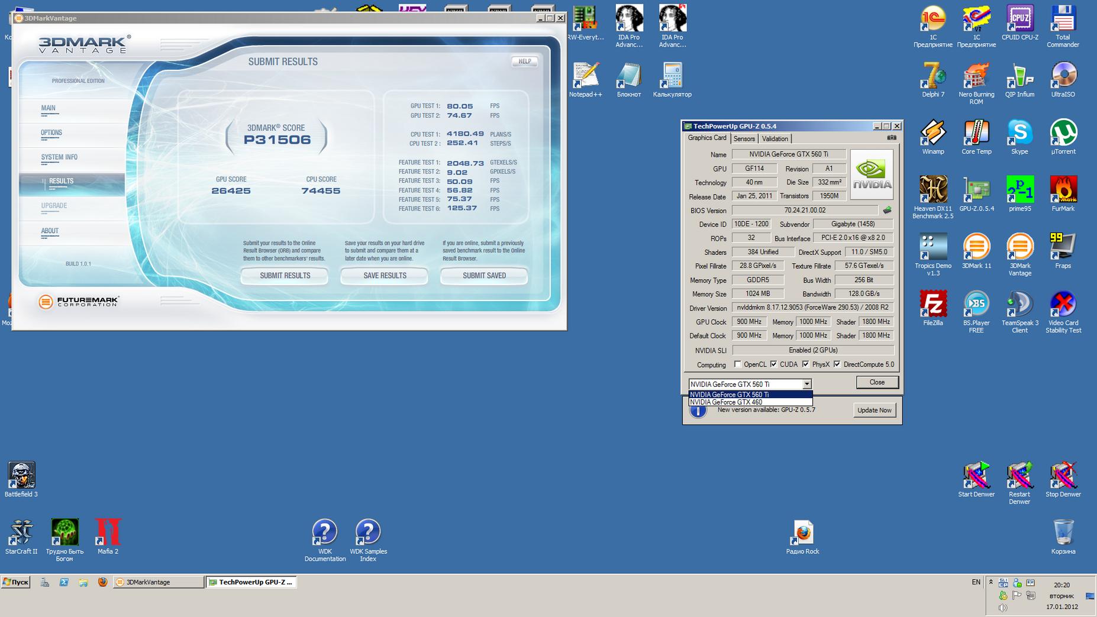Click the SAVE RESULTS button
1097x617 pixels.
385,276
